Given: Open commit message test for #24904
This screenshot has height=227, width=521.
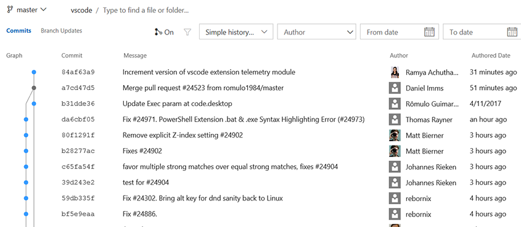Looking at the screenshot, I should pyautogui.click(x=146, y=183).
